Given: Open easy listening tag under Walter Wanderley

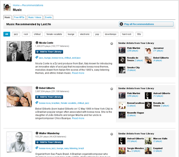Looking at the screenshot, I should (x=71, y=148).
